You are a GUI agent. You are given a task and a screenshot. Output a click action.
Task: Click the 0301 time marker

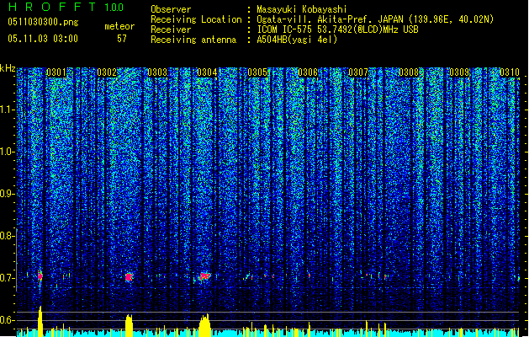pos(56,72)
